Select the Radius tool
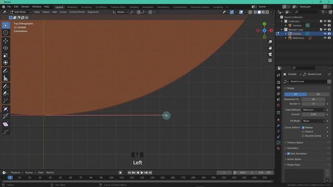The width and height of the screenshot is (333, 187). tap(6, 109)
